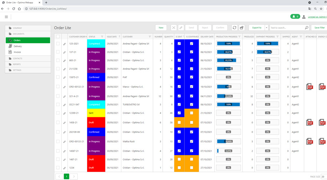This screenshot has width=327, height=180.
Task: Click the layout settings toolbar icon
Action: [242, 28]
